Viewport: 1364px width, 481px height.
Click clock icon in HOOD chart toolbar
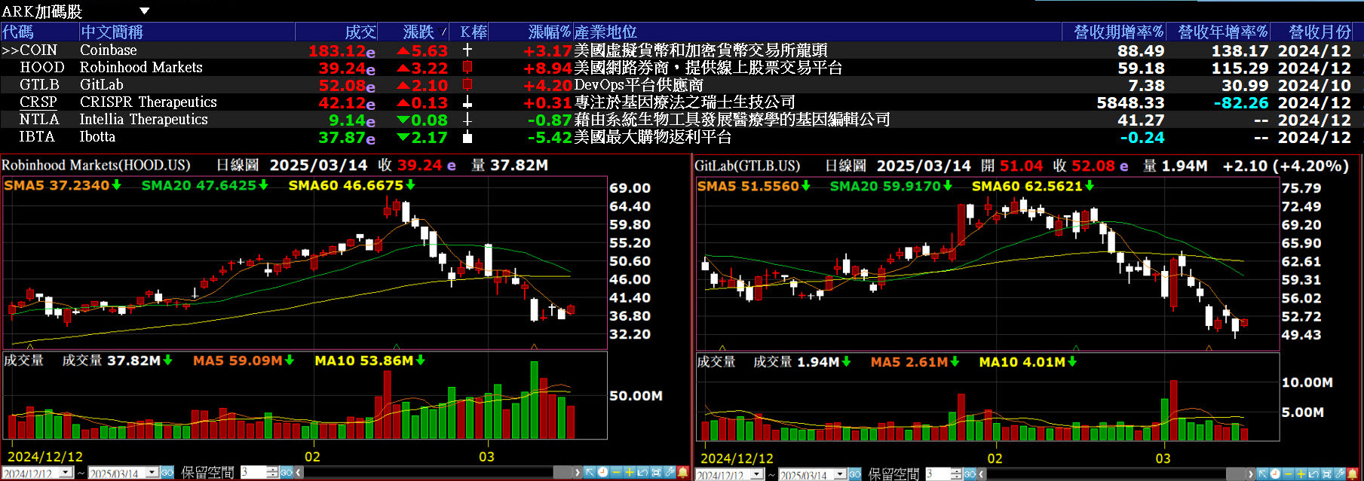(x=603, y=472)
